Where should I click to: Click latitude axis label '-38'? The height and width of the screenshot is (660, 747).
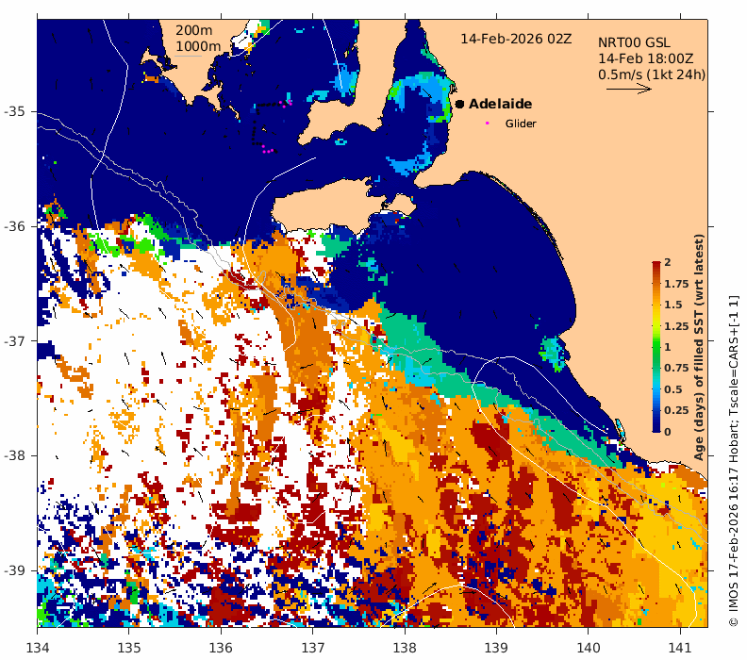tap(14, 455)
